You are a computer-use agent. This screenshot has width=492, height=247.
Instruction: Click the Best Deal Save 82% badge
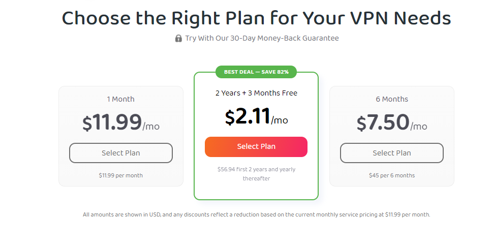point(256,72)
